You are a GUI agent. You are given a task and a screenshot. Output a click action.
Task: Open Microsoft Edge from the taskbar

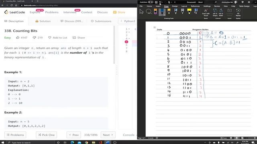(x=72, y=142)
